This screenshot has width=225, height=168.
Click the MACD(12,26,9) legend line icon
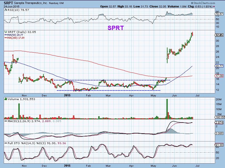click(5, 121)
